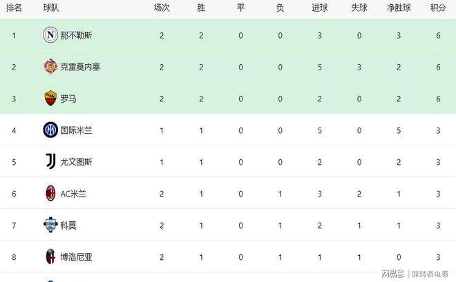Open team link 国际米兰
Image resolution: width=456 pixels, height=282 pixels.
click(x=76, y=130)
